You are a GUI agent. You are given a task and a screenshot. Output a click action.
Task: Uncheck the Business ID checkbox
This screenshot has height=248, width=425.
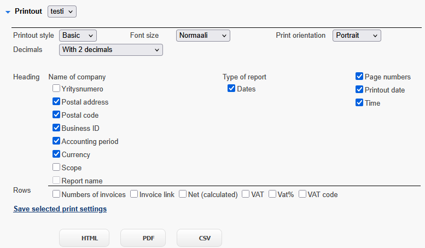56,128
